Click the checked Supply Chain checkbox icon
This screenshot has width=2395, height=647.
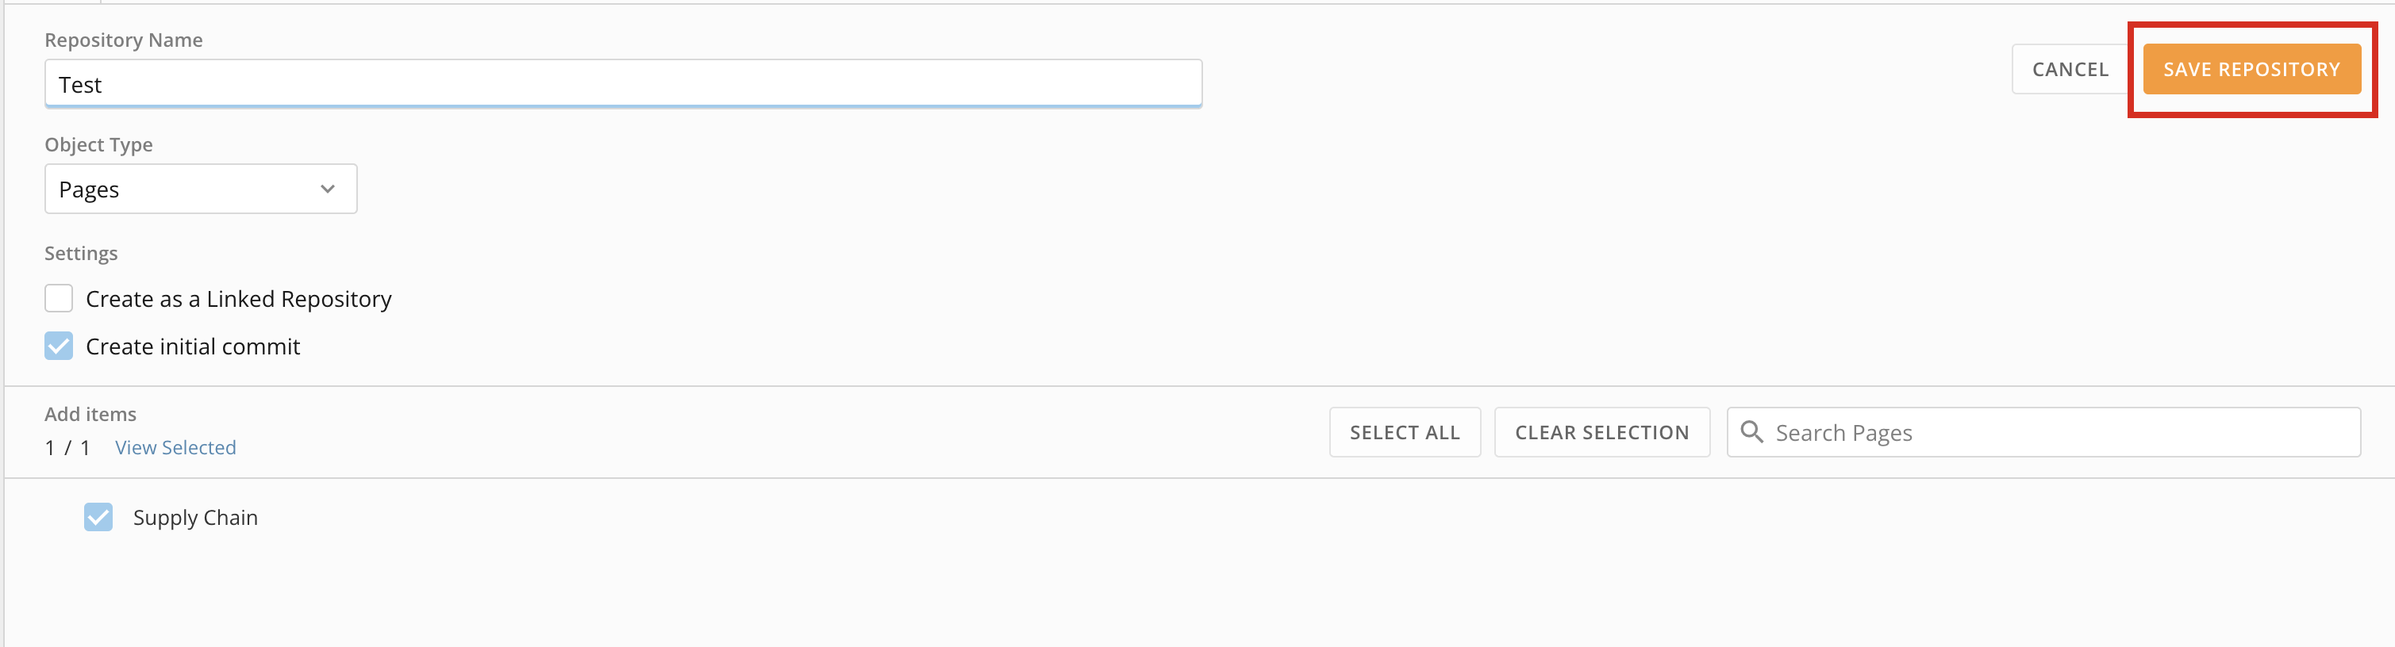pos(98,517)
